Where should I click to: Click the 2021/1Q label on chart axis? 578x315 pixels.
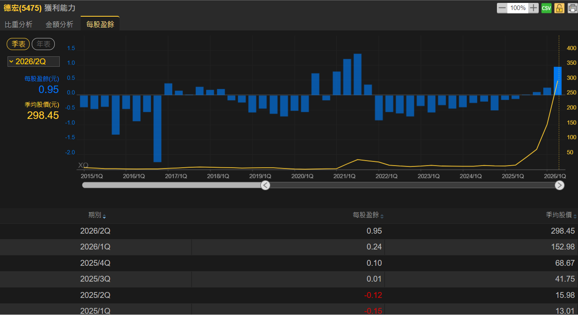point(344,176)
